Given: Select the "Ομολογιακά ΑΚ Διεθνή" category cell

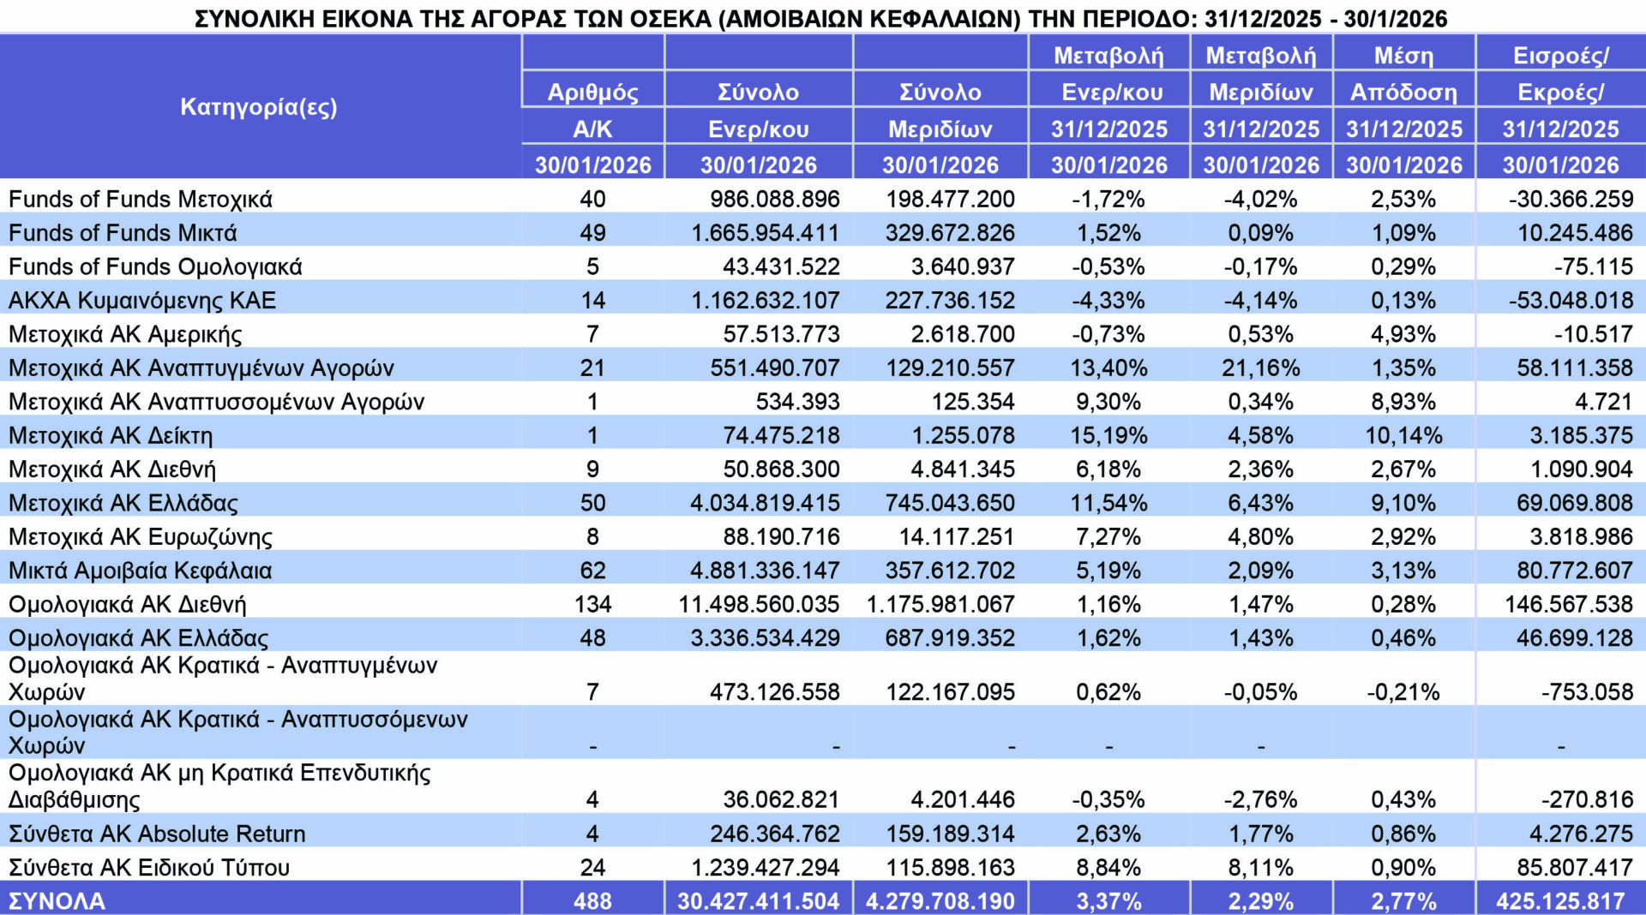Looking at the screenshot, I should [x=128, y=604].
